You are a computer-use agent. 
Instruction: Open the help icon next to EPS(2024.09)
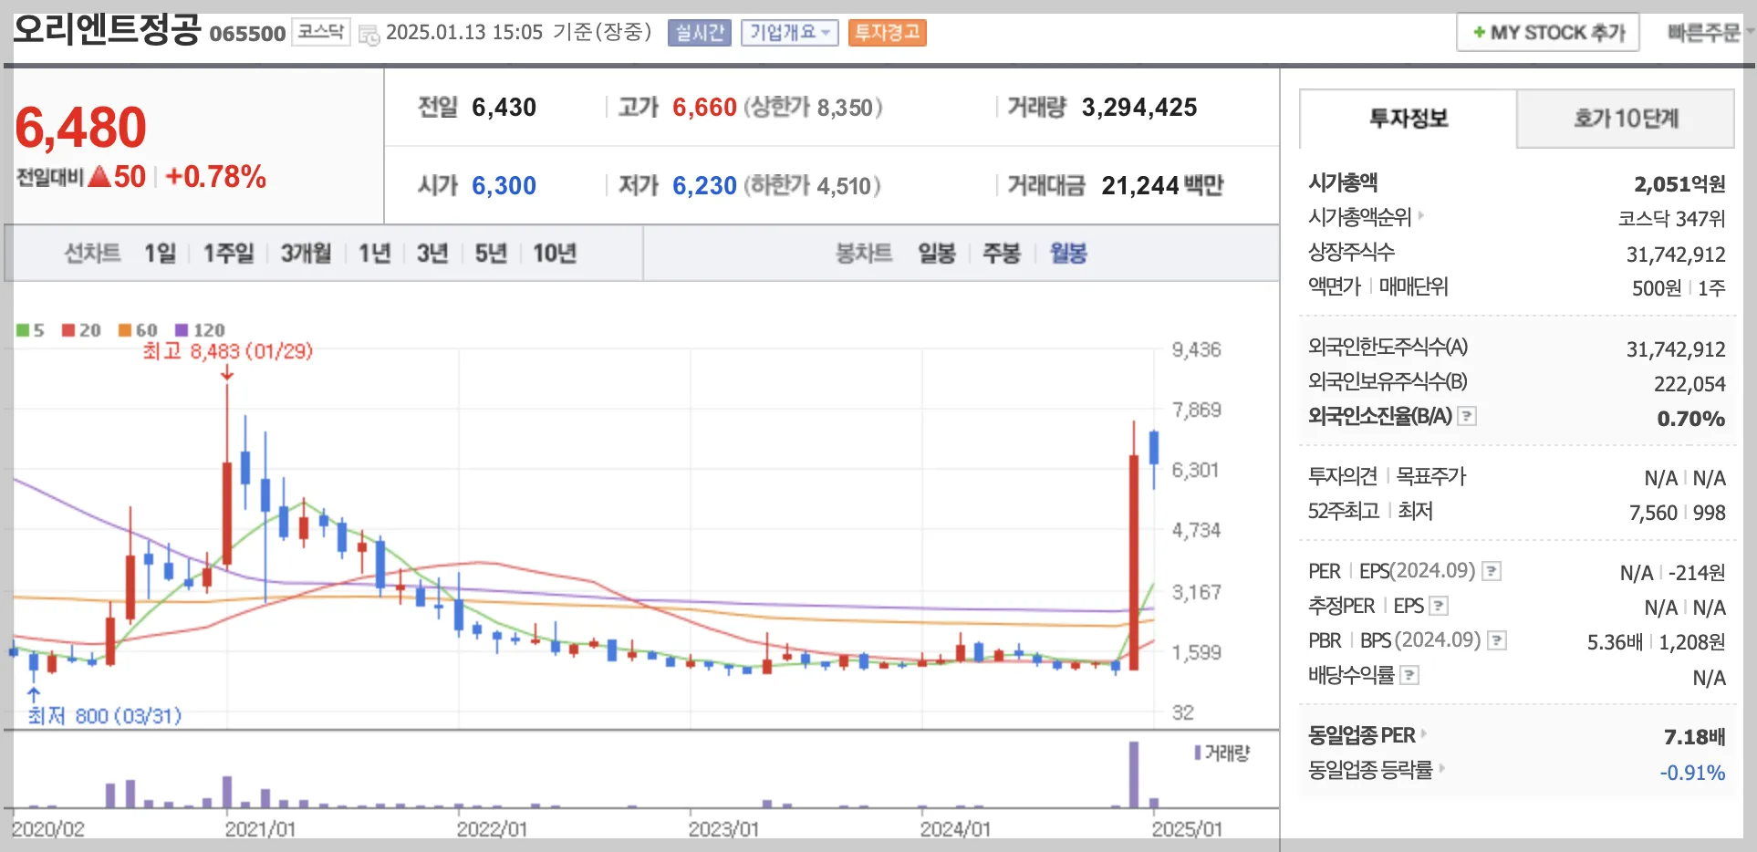click(x=1492, y=571)
